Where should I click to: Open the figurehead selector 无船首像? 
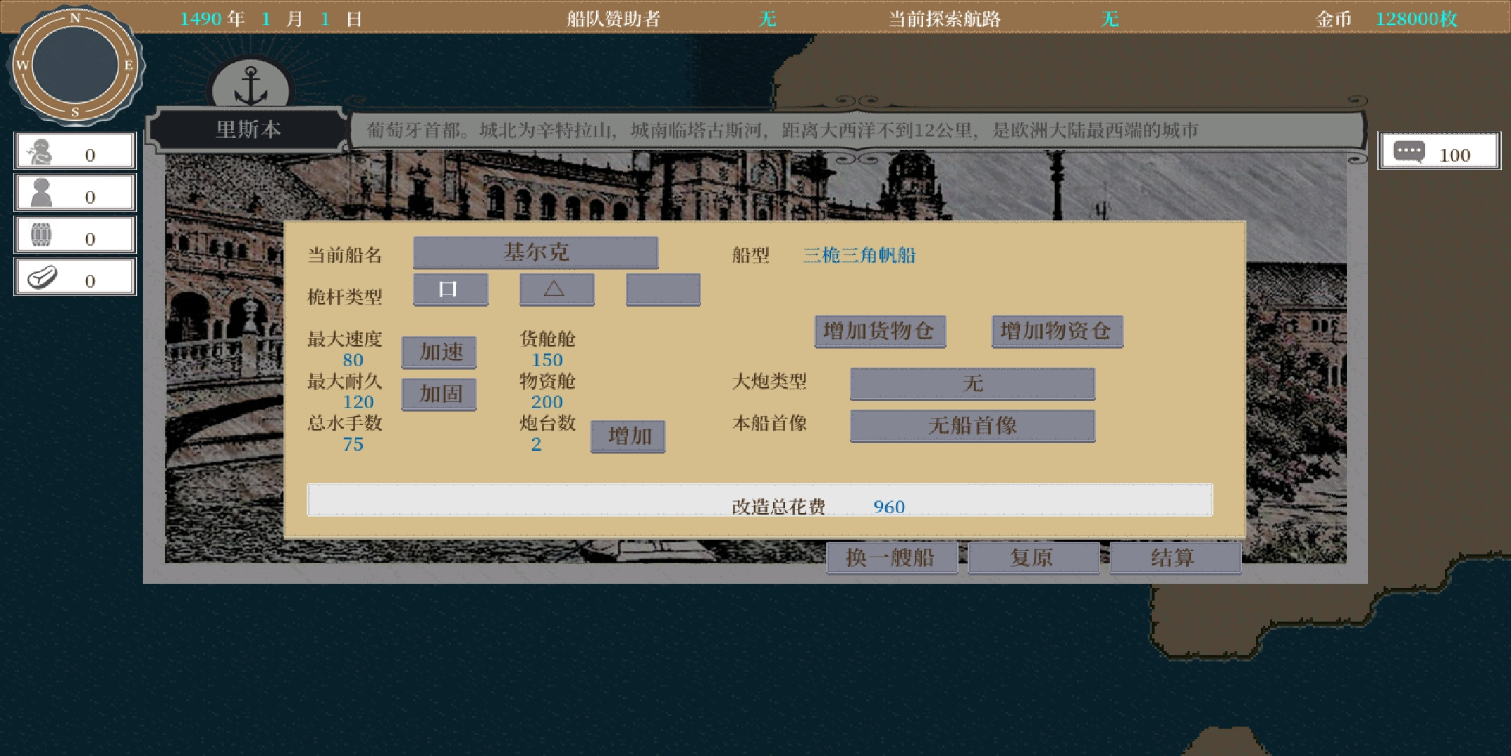973,426
